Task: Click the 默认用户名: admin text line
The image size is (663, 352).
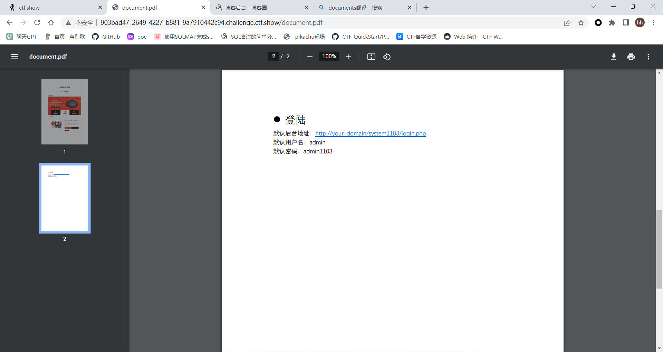Action: click(x=299, y=142)
